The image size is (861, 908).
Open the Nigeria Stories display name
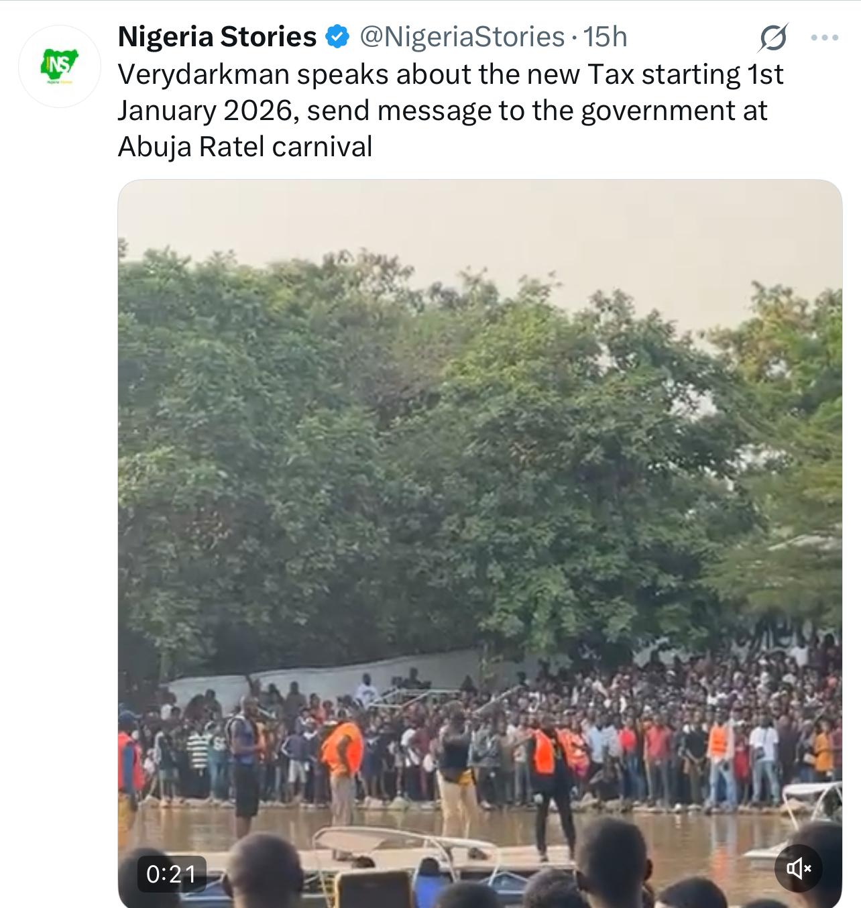click(217, 37)
